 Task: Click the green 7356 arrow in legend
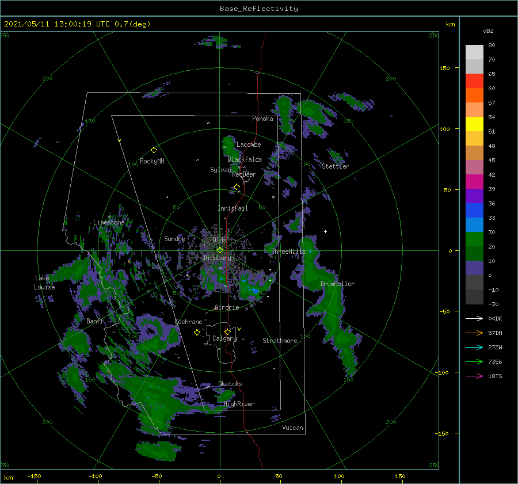(x=474, y=362)
